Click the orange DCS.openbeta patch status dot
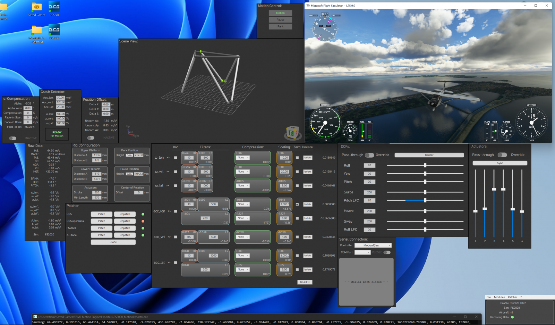This screenshot has height=325, width=555. [143, 221]
